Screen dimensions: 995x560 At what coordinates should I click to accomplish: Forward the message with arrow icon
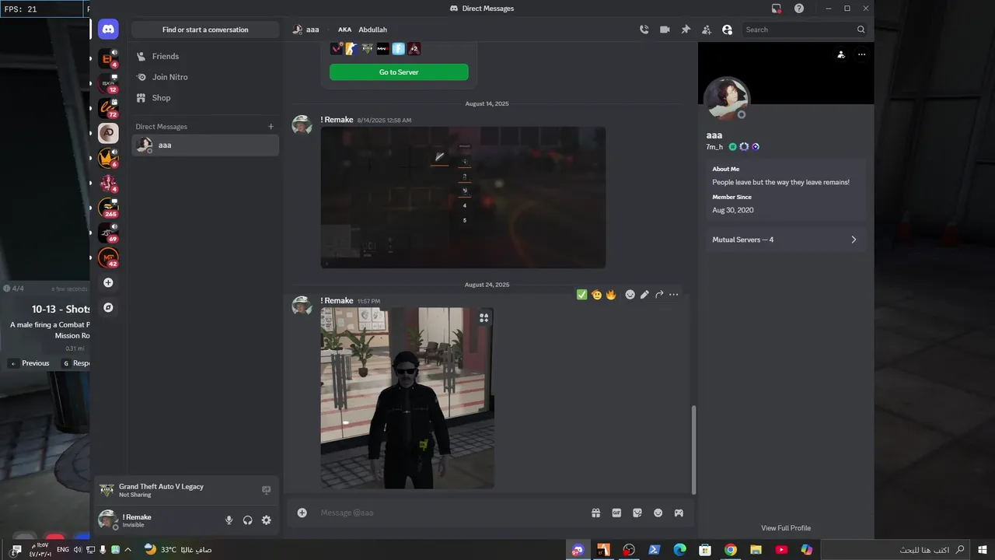659,295
